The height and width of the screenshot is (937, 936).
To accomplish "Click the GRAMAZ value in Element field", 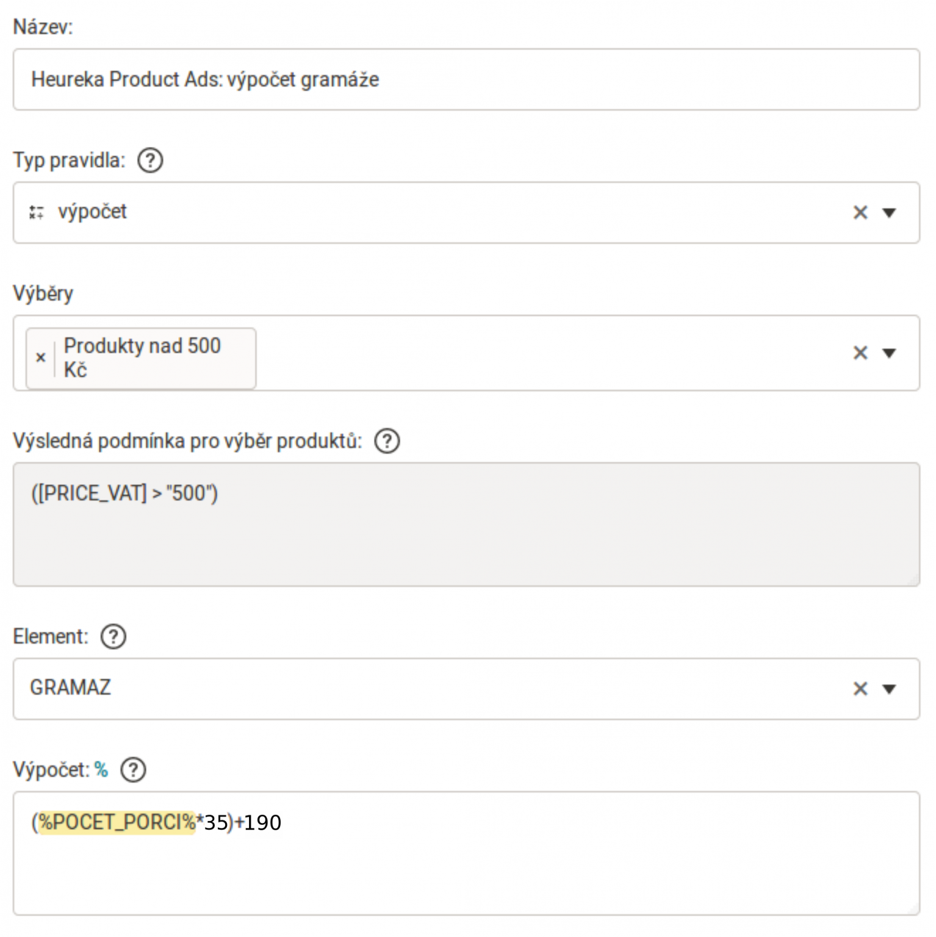I will coord(71,687).
